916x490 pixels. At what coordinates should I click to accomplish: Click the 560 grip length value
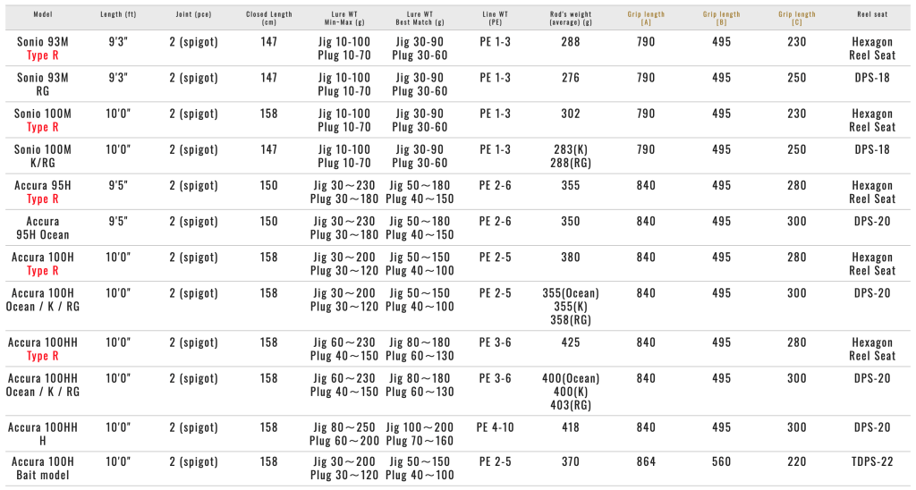pos(721,462)
